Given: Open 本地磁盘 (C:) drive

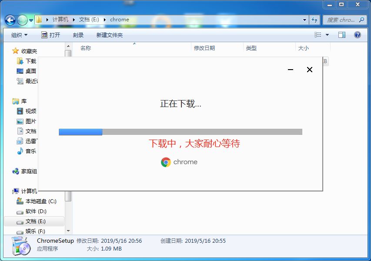Looking at the screenshot, I should pos(41,201).
